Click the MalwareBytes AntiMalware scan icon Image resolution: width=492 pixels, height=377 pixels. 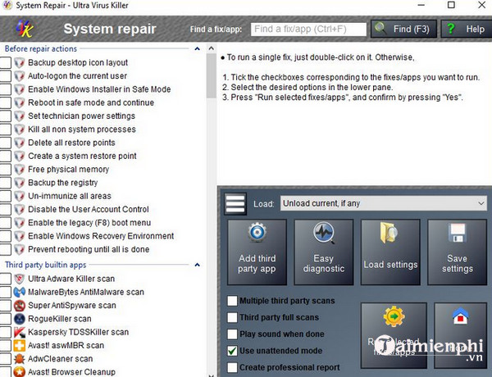(20, 292)
